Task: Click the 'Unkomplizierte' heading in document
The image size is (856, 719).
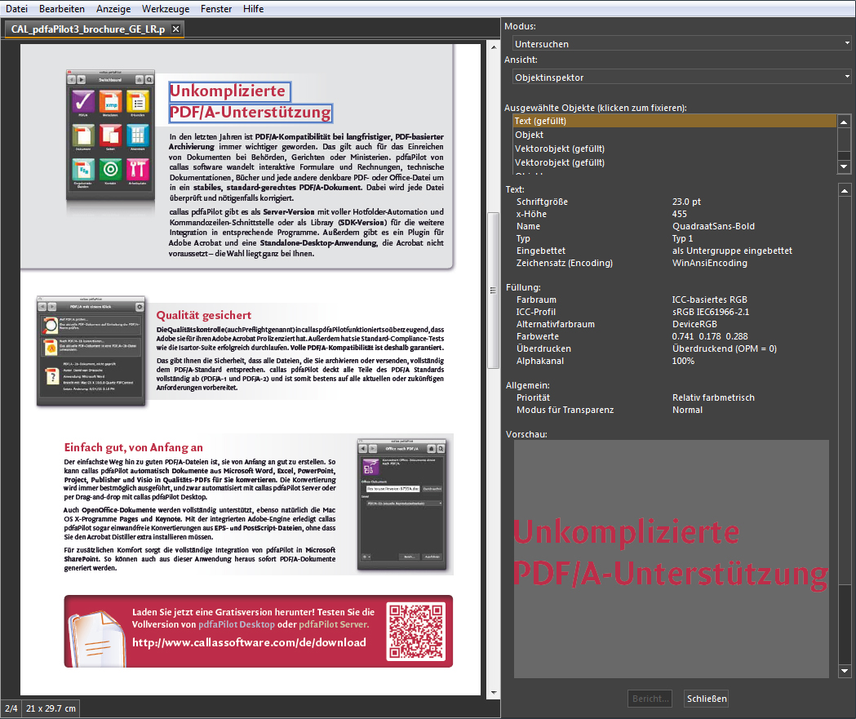Action: pos(228,91)
